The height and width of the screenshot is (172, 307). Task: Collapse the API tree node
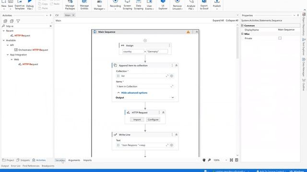[8, 45]
